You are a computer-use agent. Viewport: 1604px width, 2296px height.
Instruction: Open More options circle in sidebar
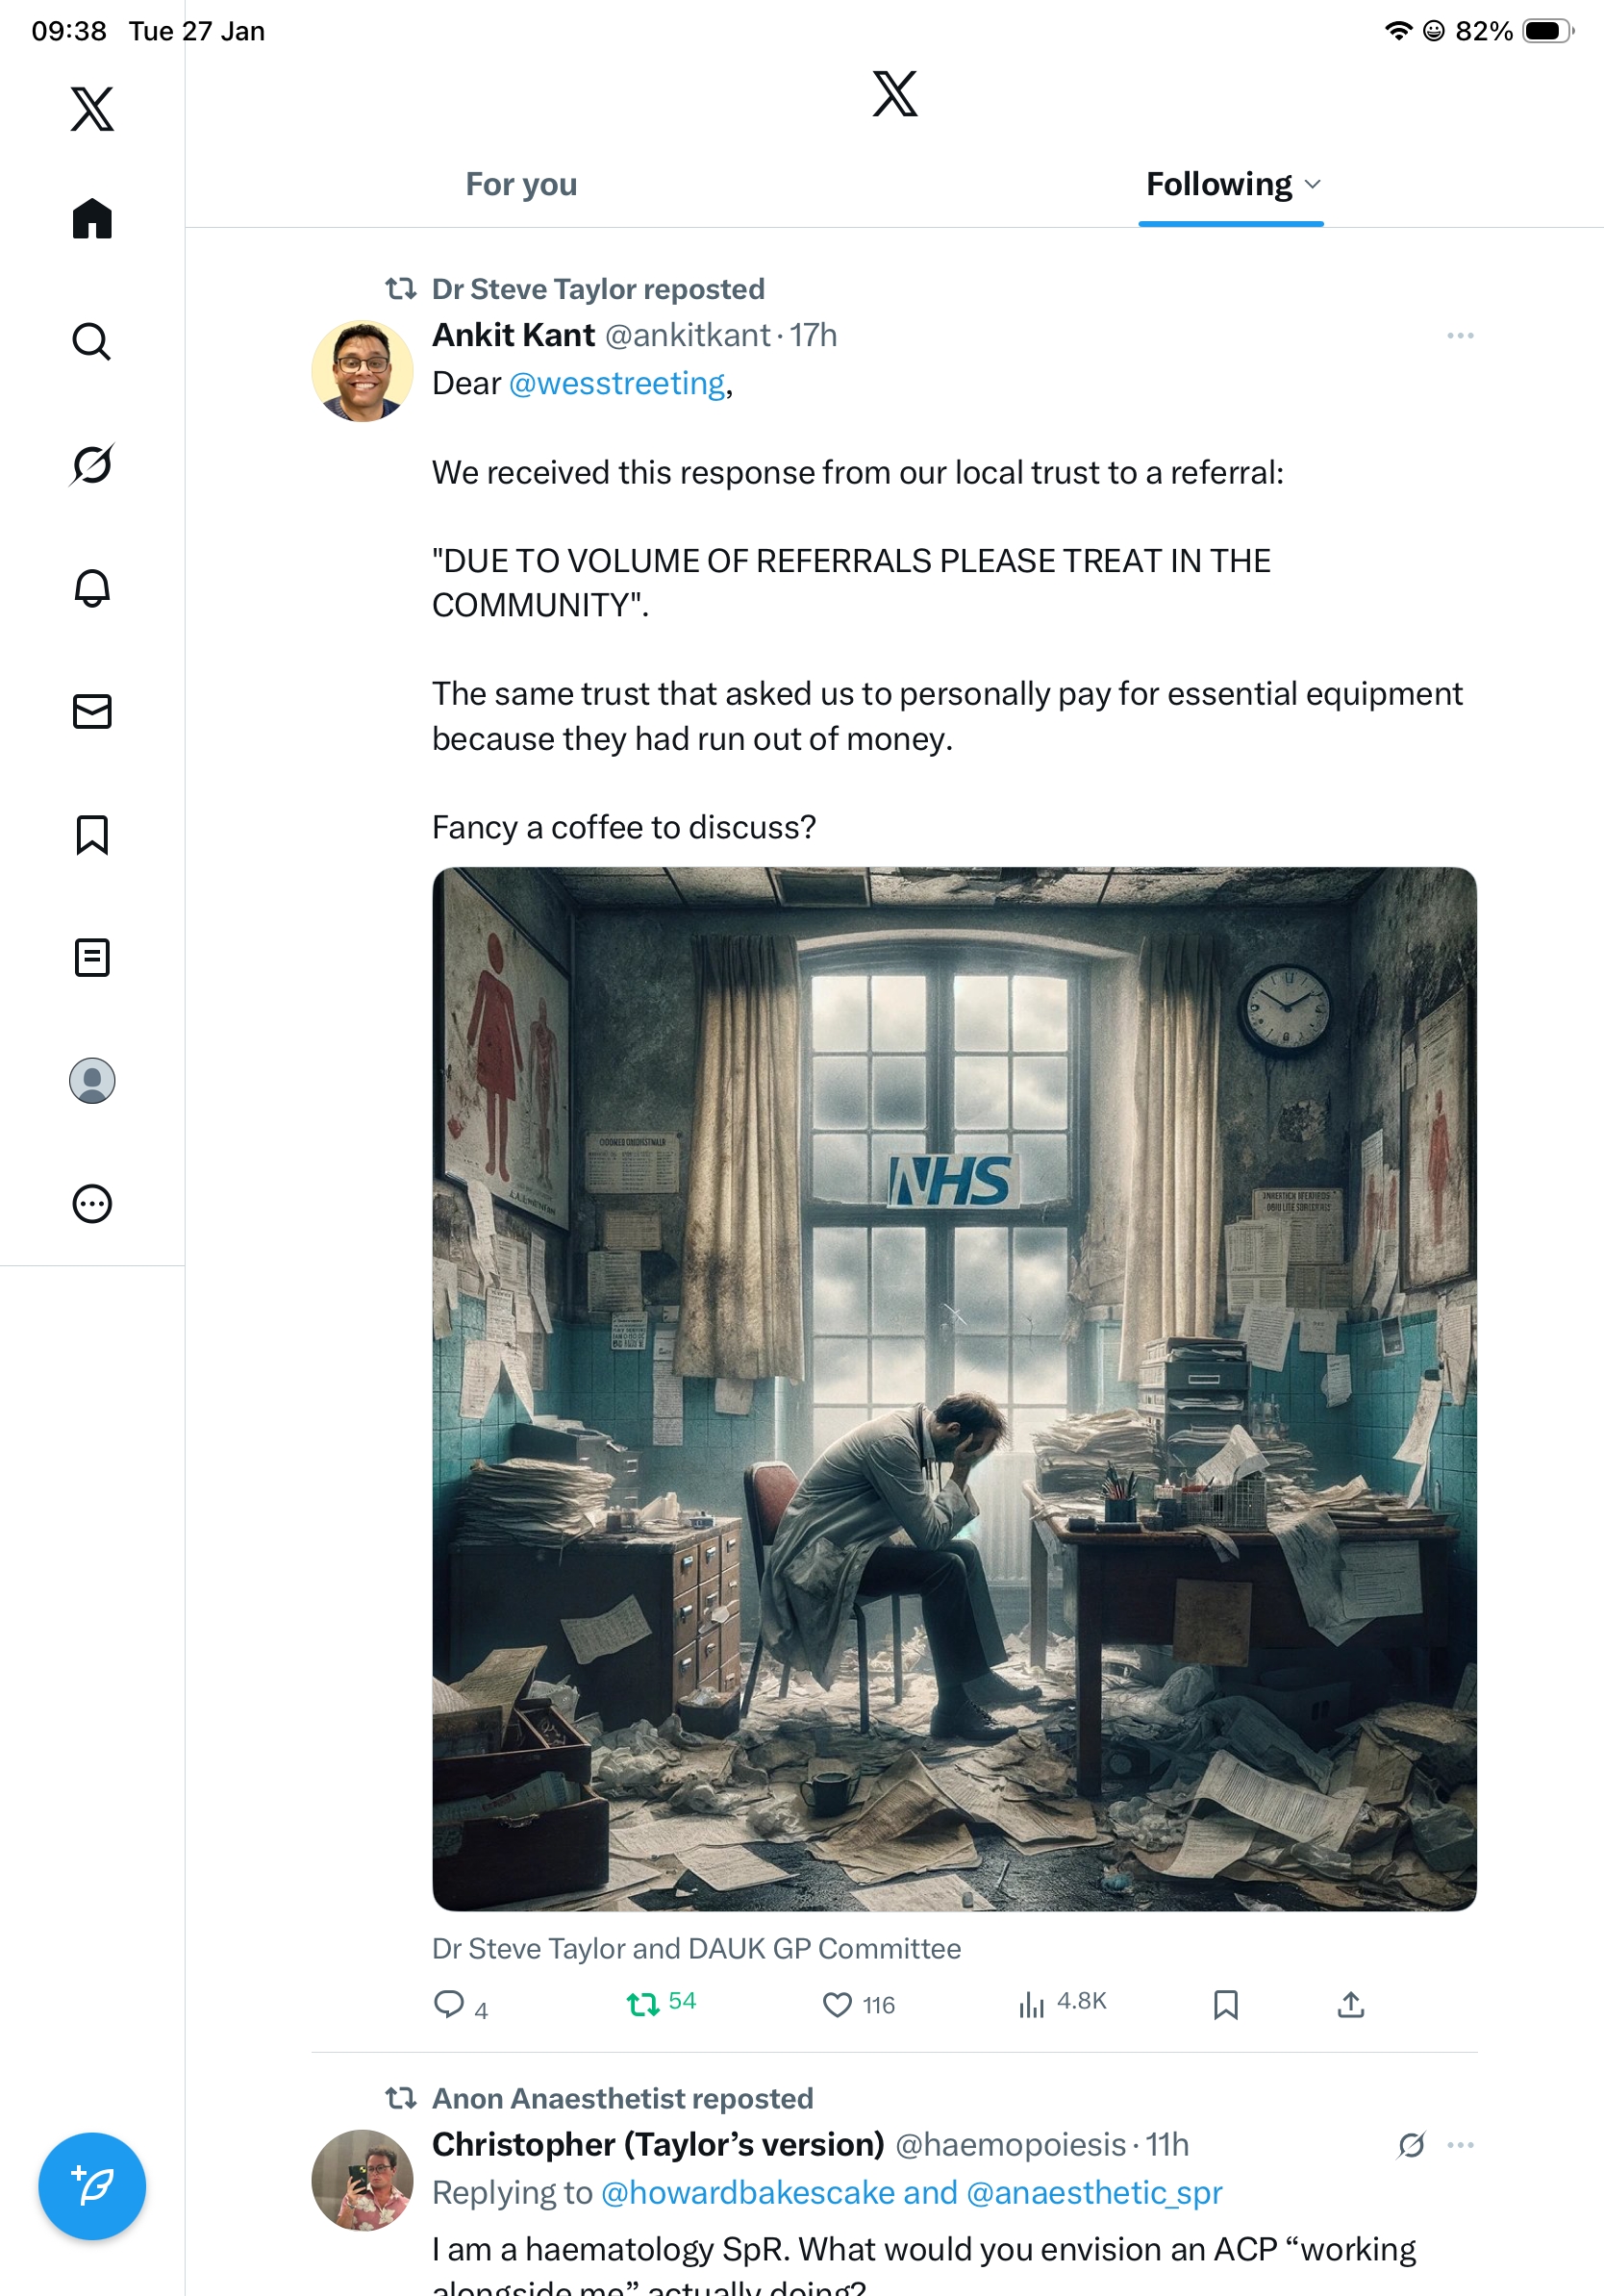pos(92,1203)
